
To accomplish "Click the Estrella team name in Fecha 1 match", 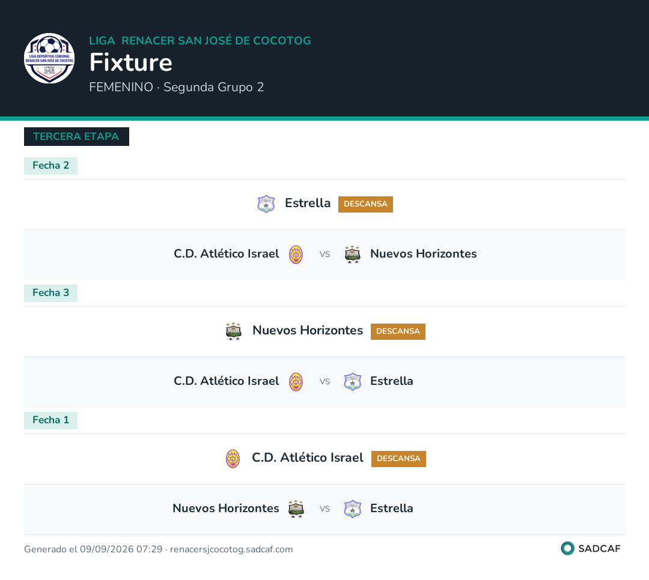I will tap(392, 508).
